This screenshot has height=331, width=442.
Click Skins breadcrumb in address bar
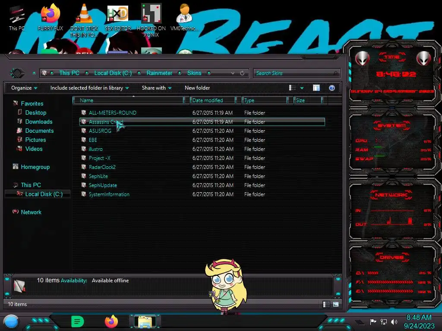[x=194, y=73]
